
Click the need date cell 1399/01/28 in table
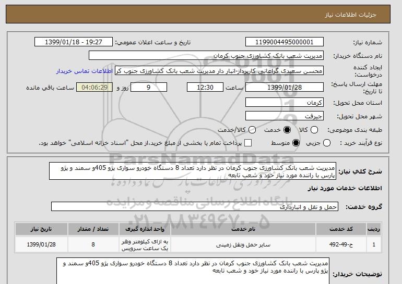(41, 244)
